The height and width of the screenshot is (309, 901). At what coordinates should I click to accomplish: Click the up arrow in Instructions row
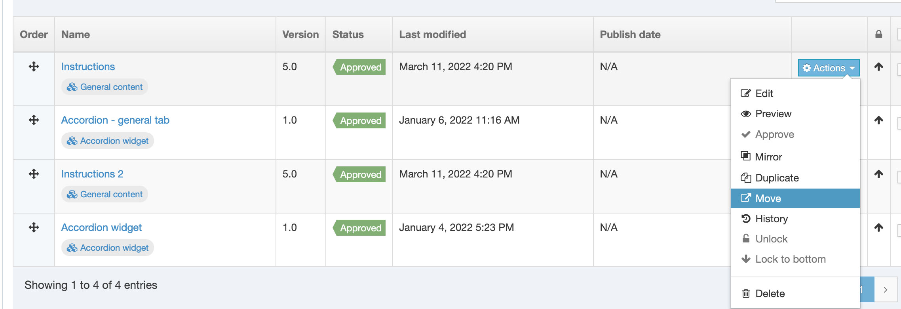pos(879,67)
